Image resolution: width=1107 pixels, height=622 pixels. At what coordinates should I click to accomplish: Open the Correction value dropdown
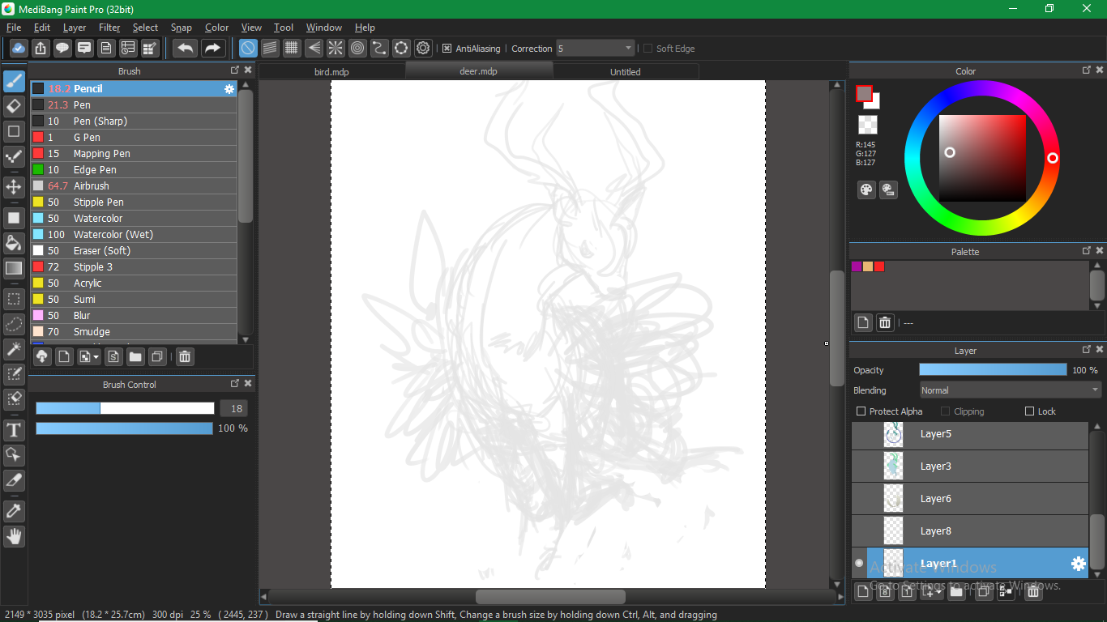595,49
